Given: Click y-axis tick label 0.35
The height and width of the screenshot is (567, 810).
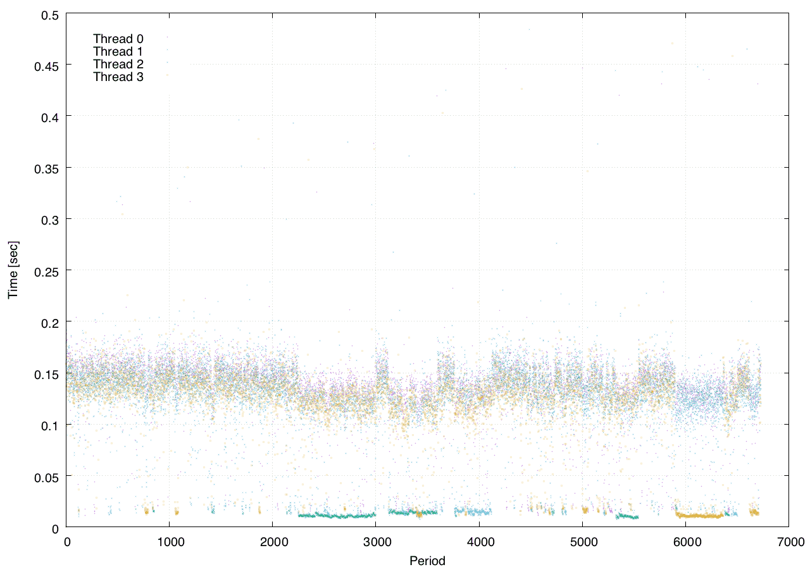Looking at the screenshot, I should (x=48, y=168).
